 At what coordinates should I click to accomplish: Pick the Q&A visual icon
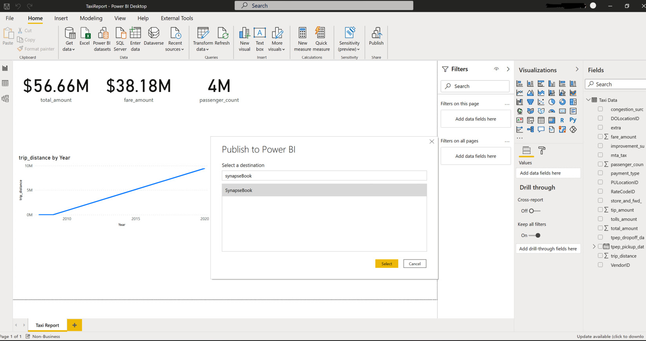coord(541,129)
